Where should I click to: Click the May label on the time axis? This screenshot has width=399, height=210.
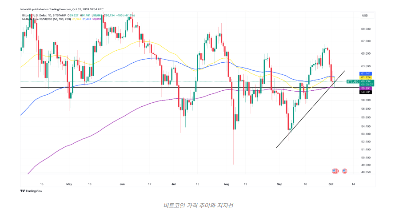coord(69,183)
